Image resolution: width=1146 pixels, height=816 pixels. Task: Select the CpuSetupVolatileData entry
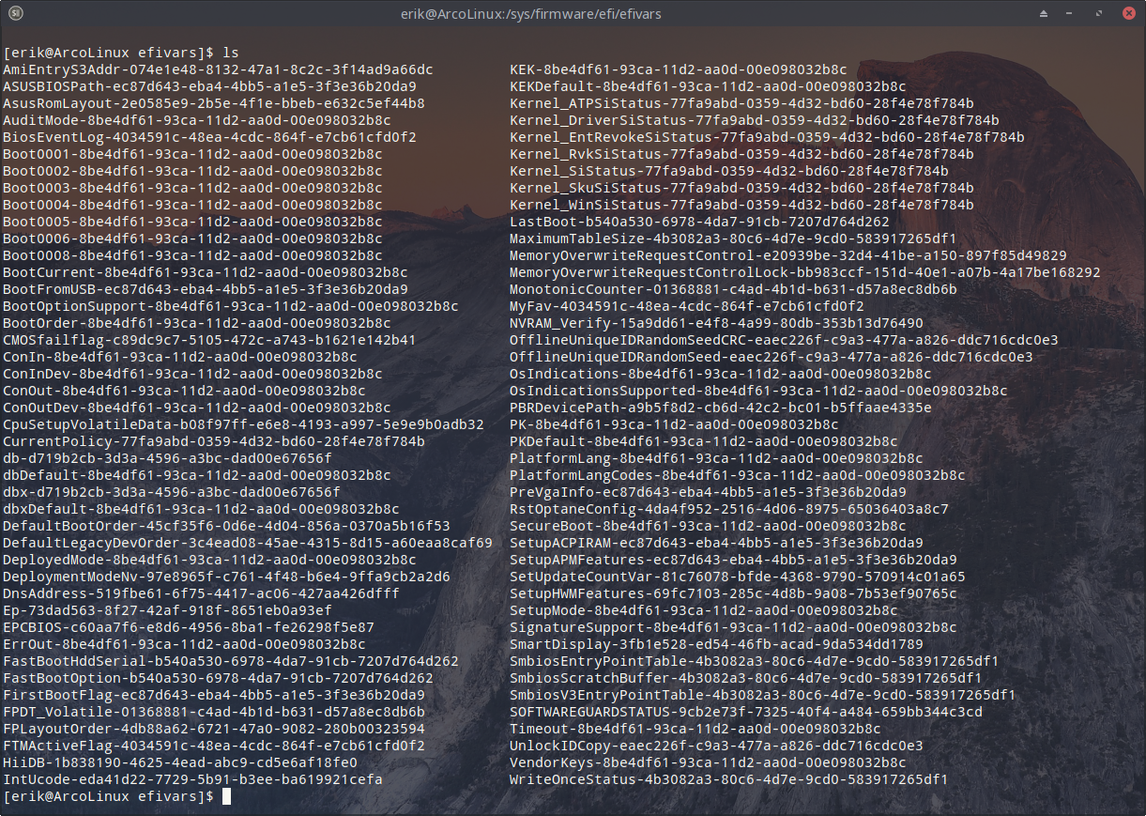click(x=243, y=424)
